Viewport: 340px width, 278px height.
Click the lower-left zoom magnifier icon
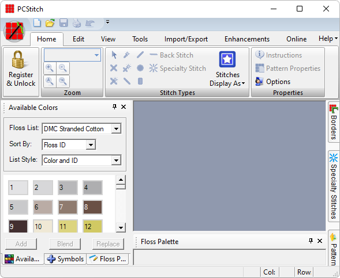[x=50, y=81]
